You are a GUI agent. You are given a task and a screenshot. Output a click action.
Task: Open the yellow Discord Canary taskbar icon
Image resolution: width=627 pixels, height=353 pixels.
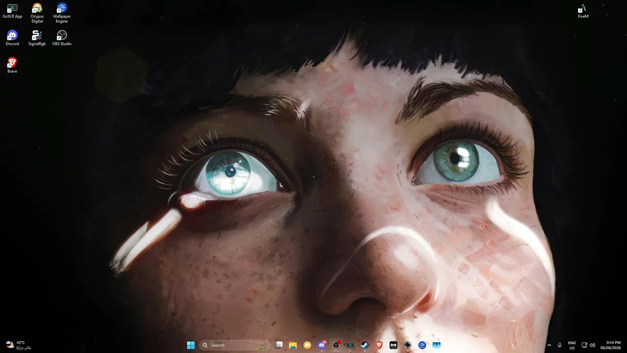tap(307, 345)
